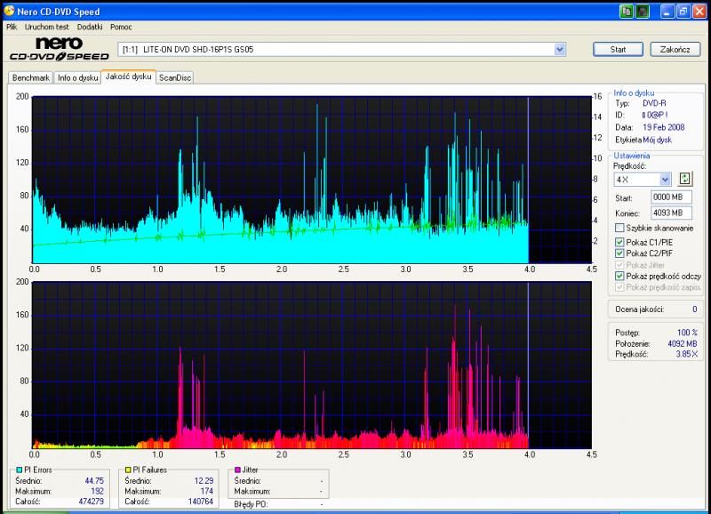Click the Start button
This screenshot has height=514, width=711.
[618, 49]
